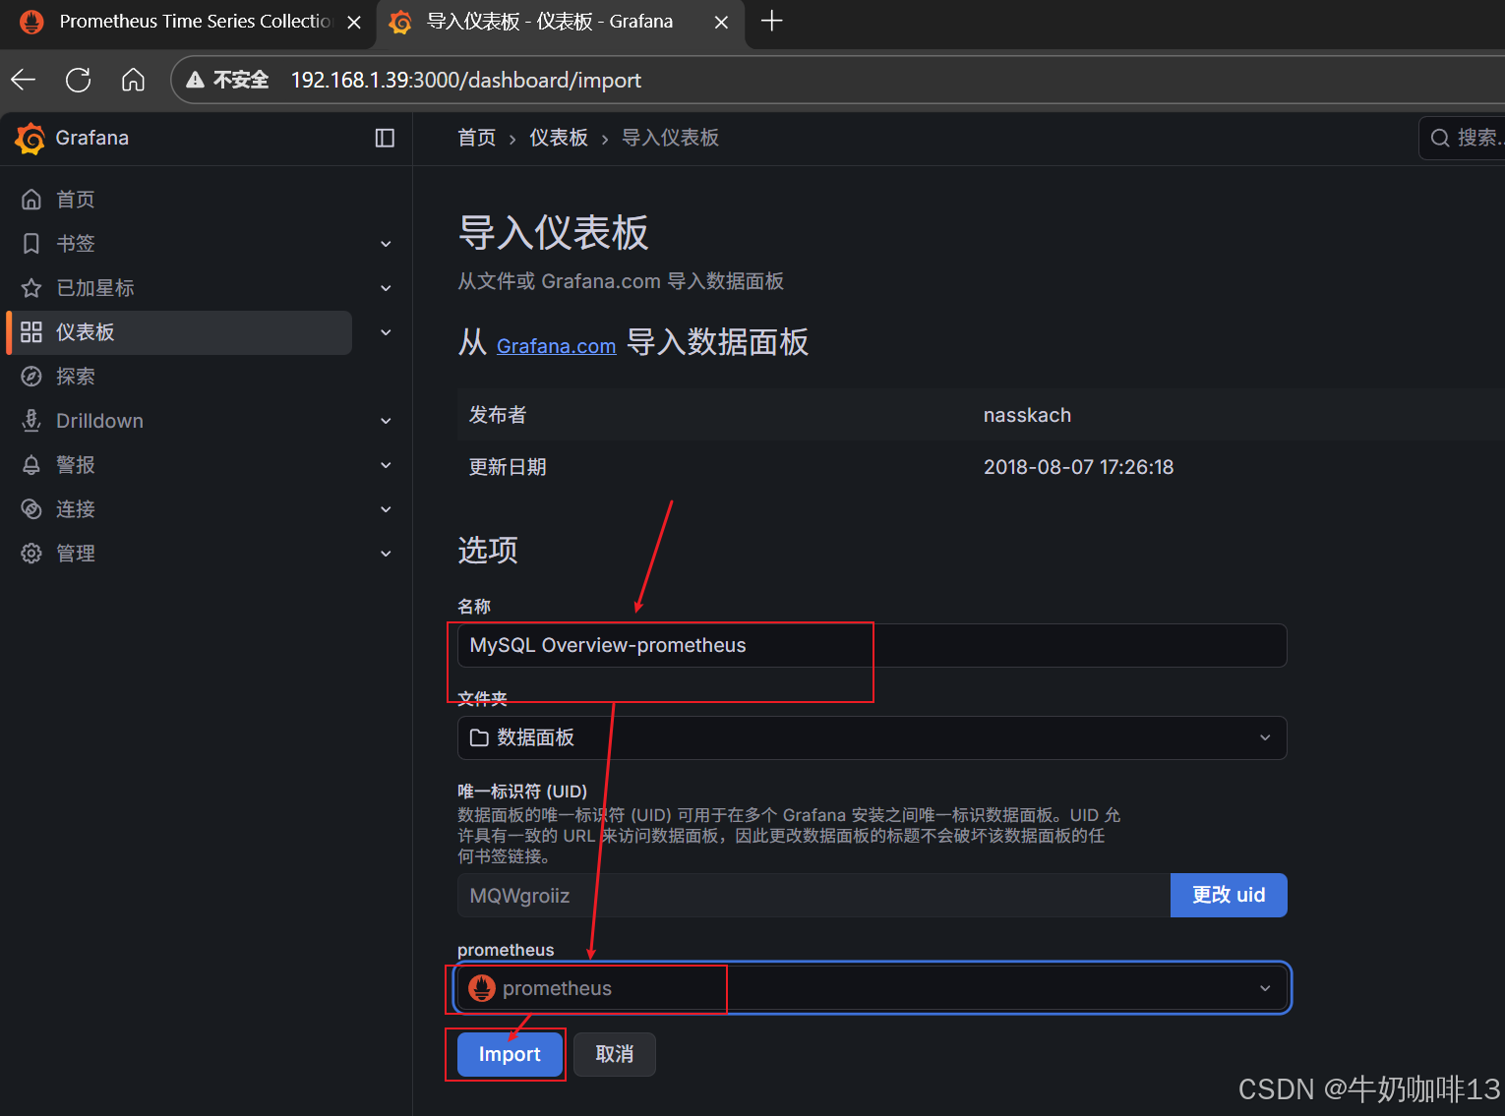Click the 已加星标 sidebar label
The image size is (1505, 1116).
click(x=95, y=288)
